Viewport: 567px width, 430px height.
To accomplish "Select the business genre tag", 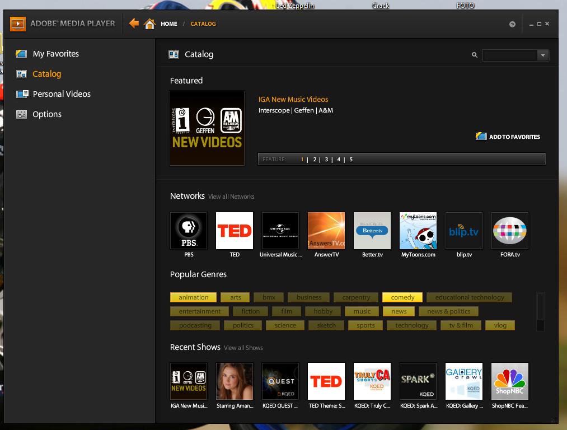I will [309, 297].
